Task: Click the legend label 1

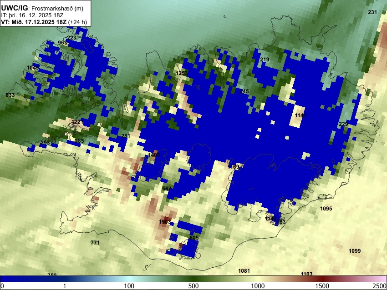Action: pos(65,286)
